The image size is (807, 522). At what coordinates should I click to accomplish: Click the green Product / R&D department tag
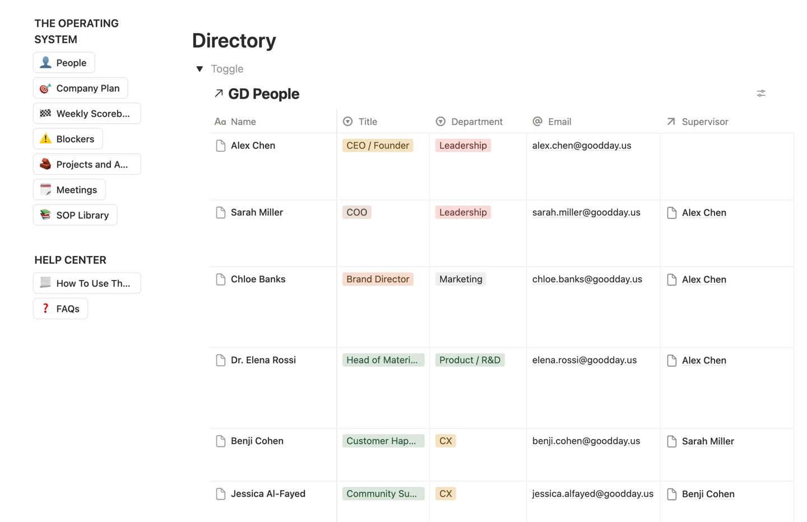470,360
